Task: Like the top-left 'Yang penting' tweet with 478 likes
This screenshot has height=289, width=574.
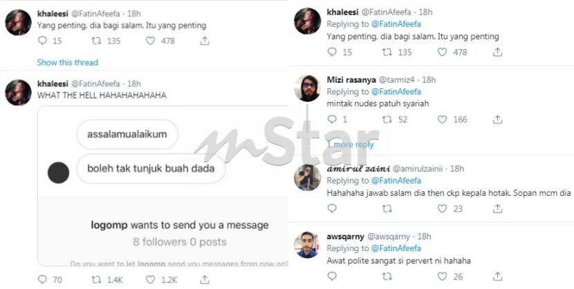Action: click(x=151, y=41)
